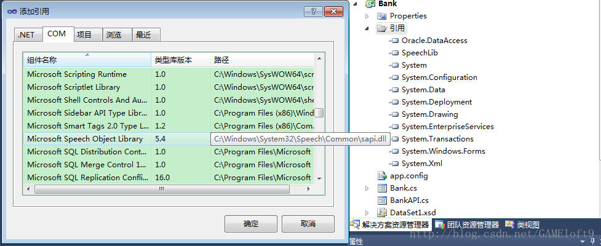Viewport: 601px width, 246px height.
Task: Click the list's vertical scrollbar thumb
Action: (x=319, y=113)
